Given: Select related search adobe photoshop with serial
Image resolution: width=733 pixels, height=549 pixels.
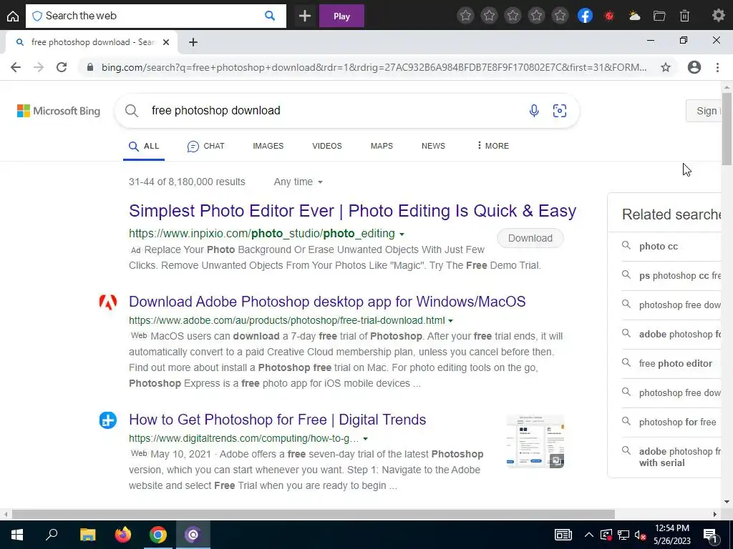Looking at the screenshot, I should point(680,457).
